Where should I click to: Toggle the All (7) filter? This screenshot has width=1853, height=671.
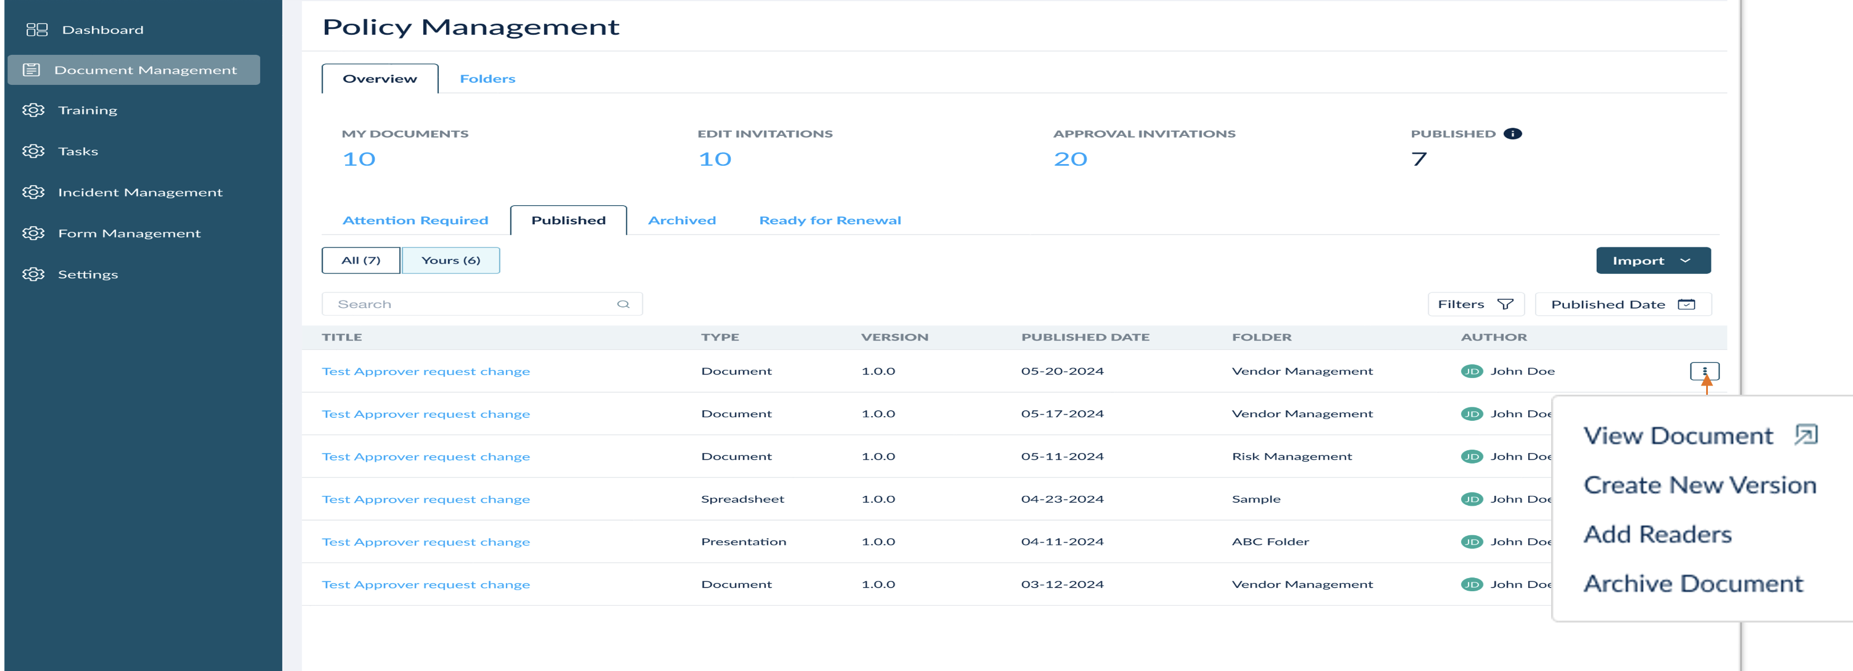pyautogui.click(x=360, y=260)
